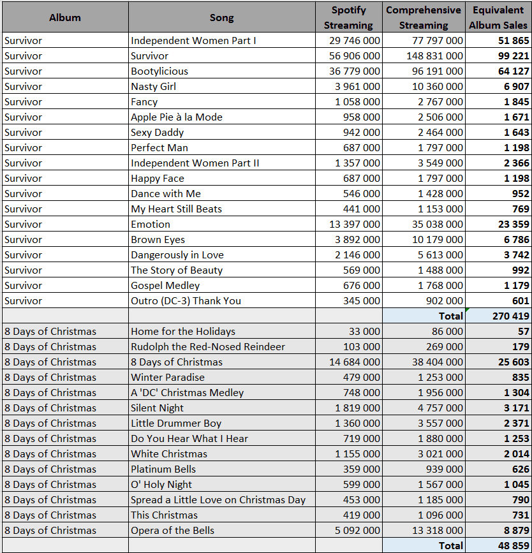The height and width of the screenshot is (553, 532).
Task: Click the Platinum Bells cell
Action: coord(222,469)
